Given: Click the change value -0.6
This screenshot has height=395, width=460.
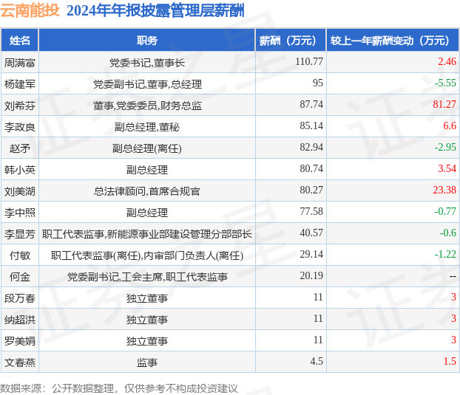Looking at the screenshot, I should (448, 233).
